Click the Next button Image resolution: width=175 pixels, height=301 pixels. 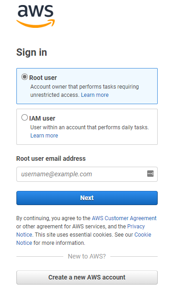pos(87,198)
